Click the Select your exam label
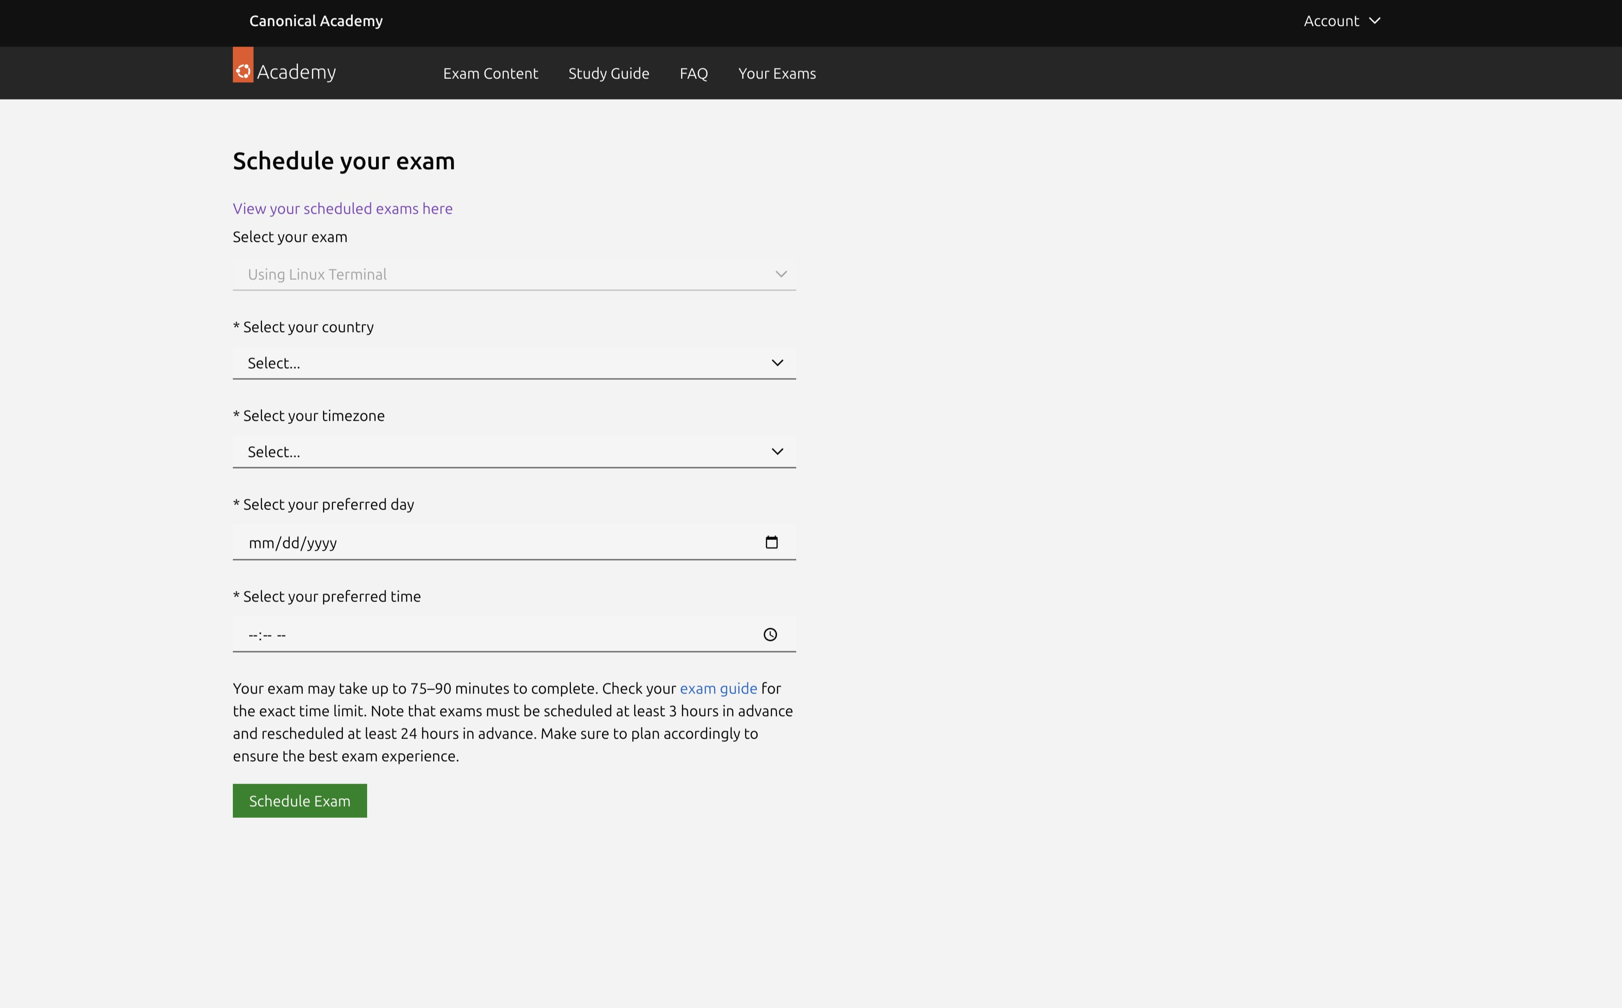Screen dimensions: 1622x1008 (x=290, y=238)
